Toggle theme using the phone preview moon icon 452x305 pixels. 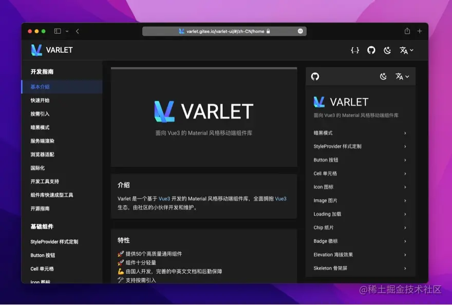click(383, 76)
